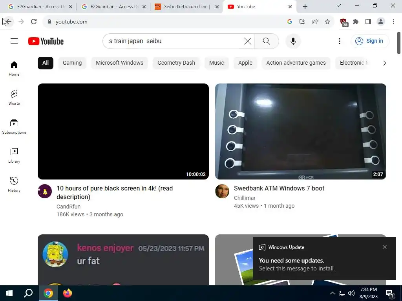Run search with the magnifier button
This screenshot has width=402, height=301.
267,41
